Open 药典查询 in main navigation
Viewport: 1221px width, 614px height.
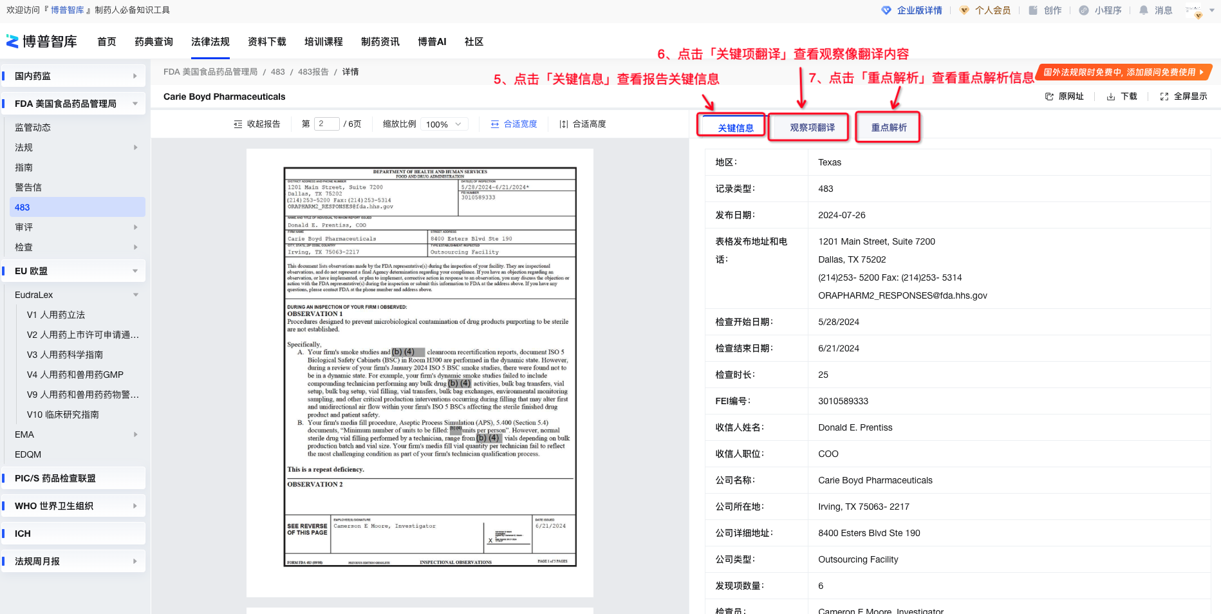tap(154, 42)
